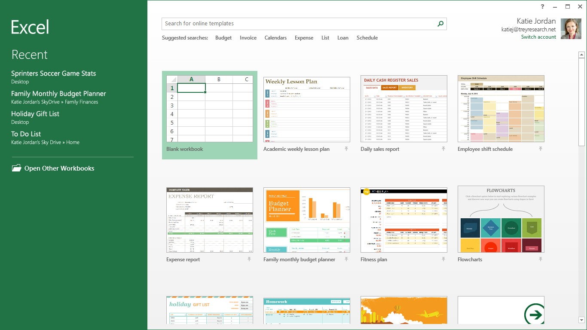Search suggested term Invoice
This screenshot has width=587, height=330.
click(x=248, y=38)
